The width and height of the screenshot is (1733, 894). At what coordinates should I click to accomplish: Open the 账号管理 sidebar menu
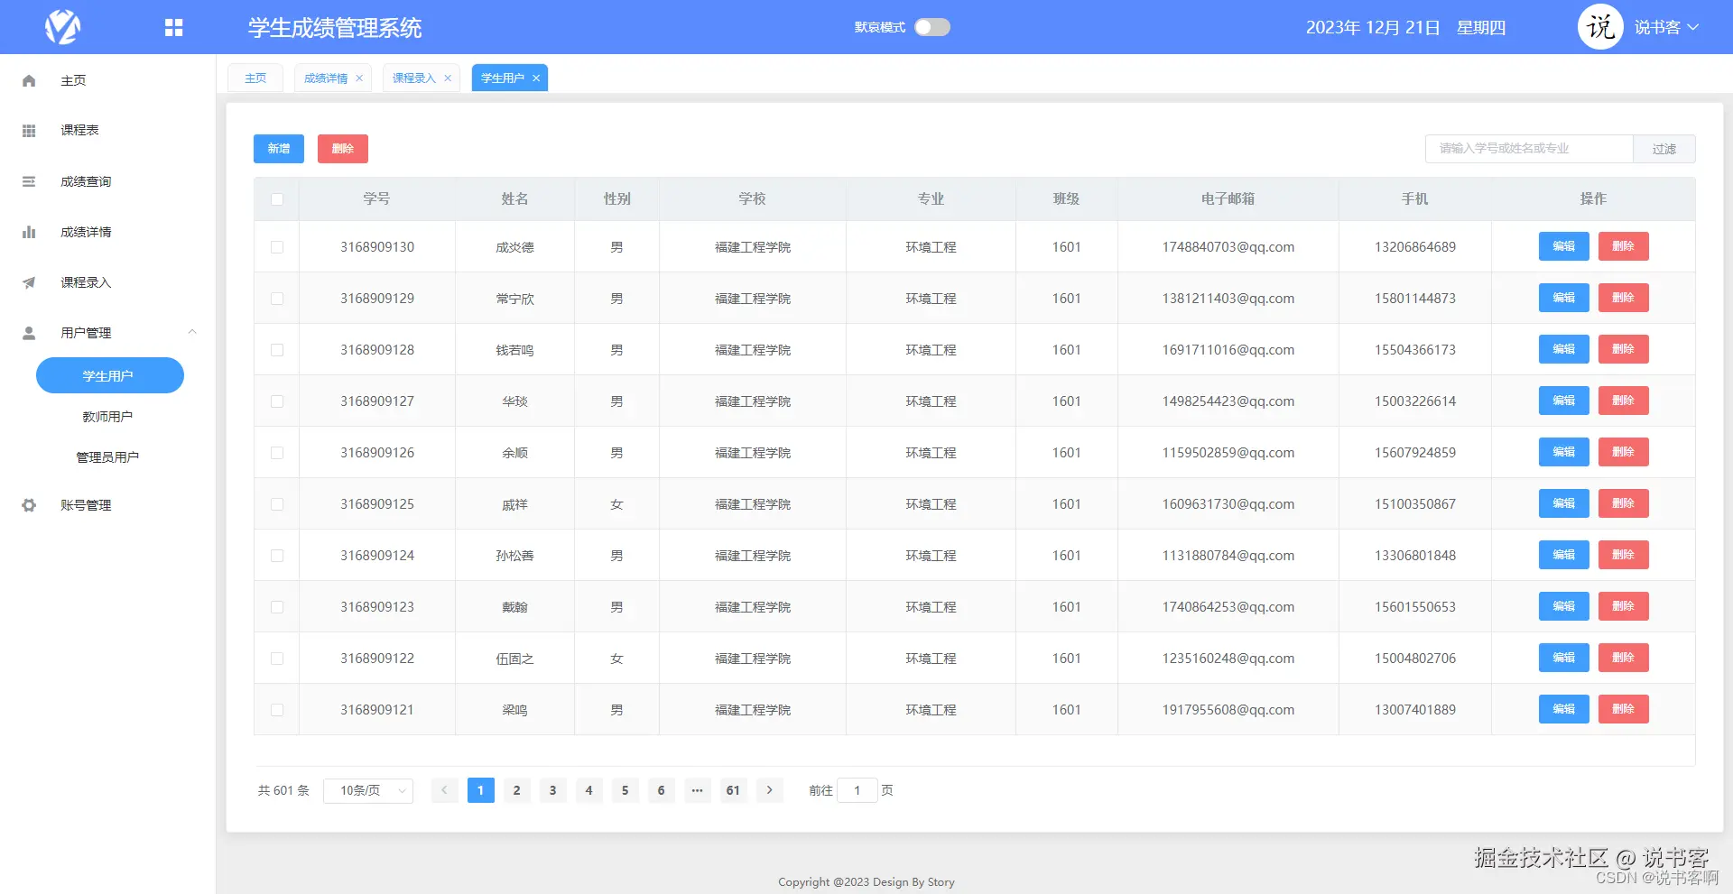point(108,505)
